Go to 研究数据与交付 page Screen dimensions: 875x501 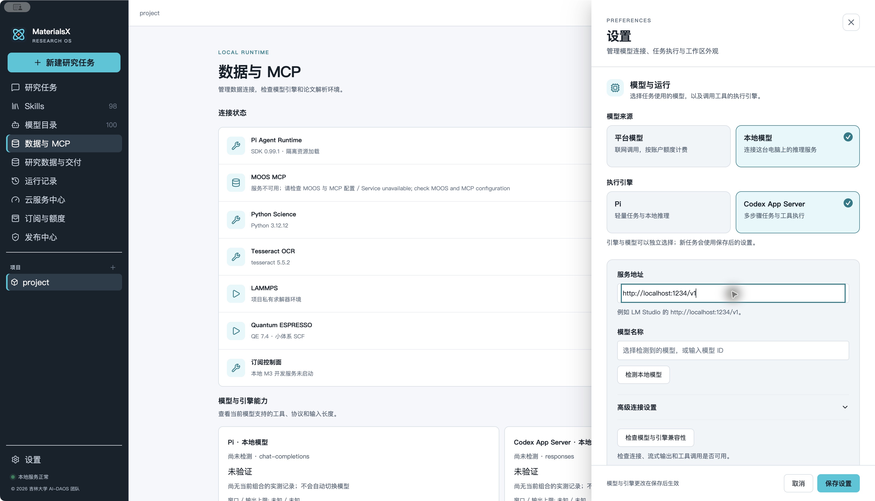pos(64,162)
